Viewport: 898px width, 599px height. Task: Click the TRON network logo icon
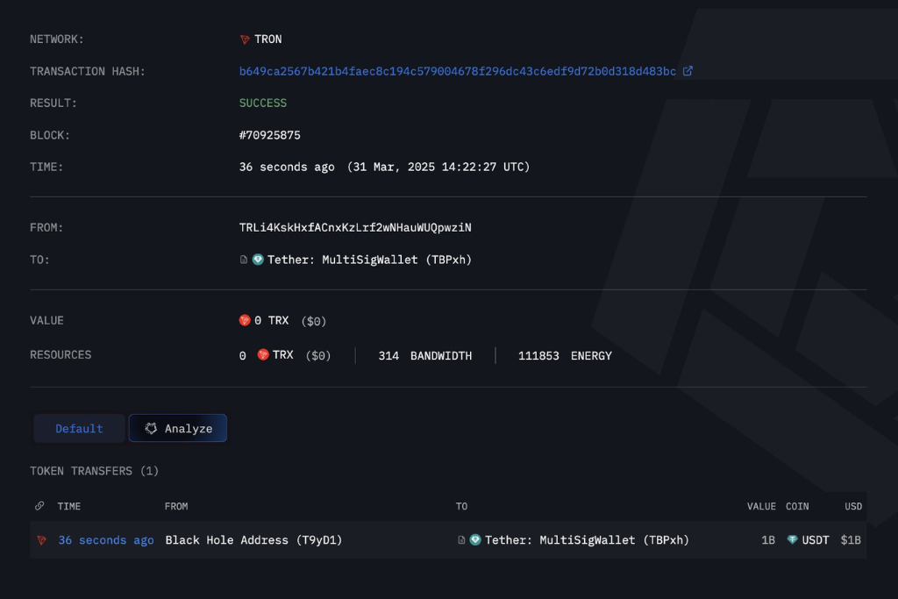[245, 39]
